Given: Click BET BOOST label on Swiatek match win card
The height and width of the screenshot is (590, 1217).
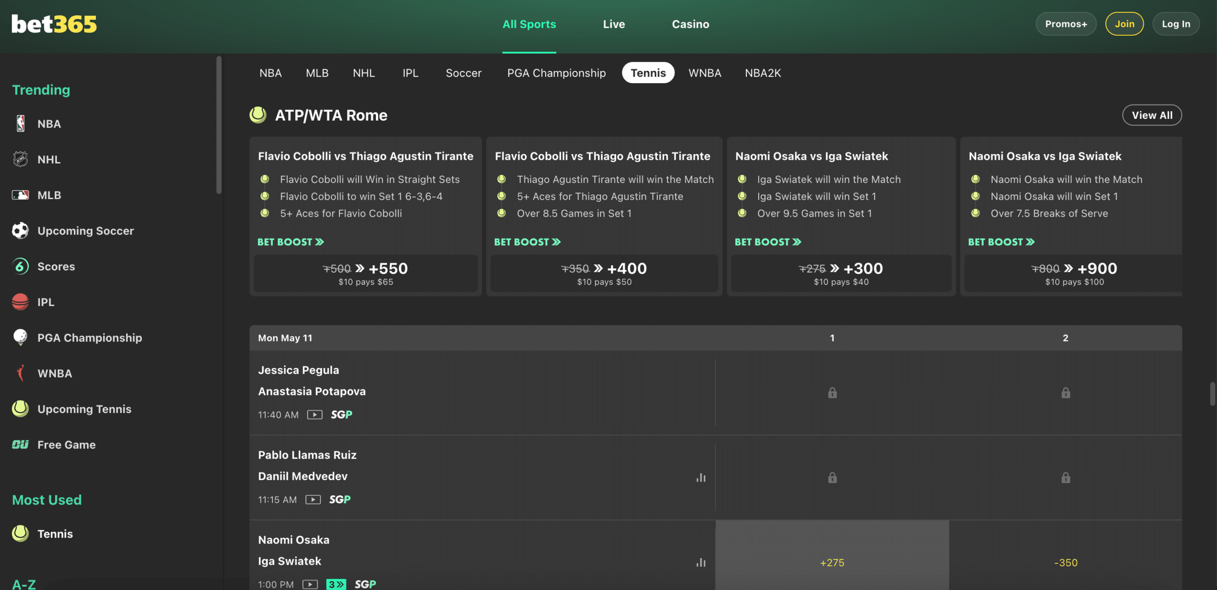Looking at the screenshot, I should 768,242.
